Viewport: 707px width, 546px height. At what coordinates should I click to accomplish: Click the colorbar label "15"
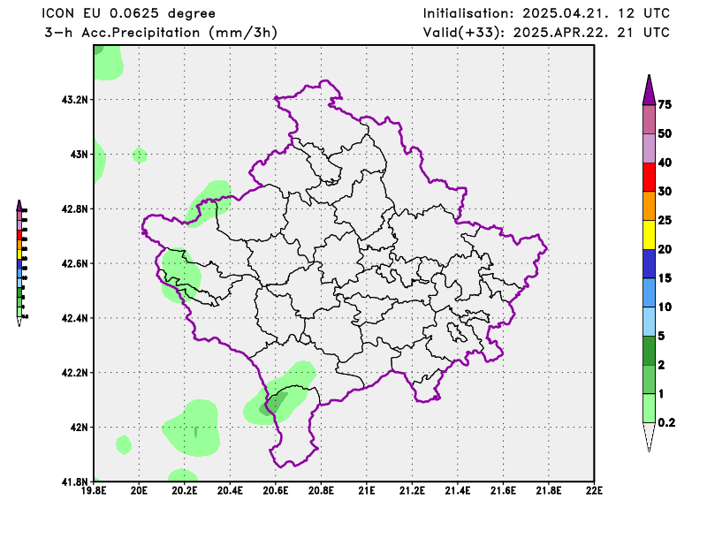(665, 277)
